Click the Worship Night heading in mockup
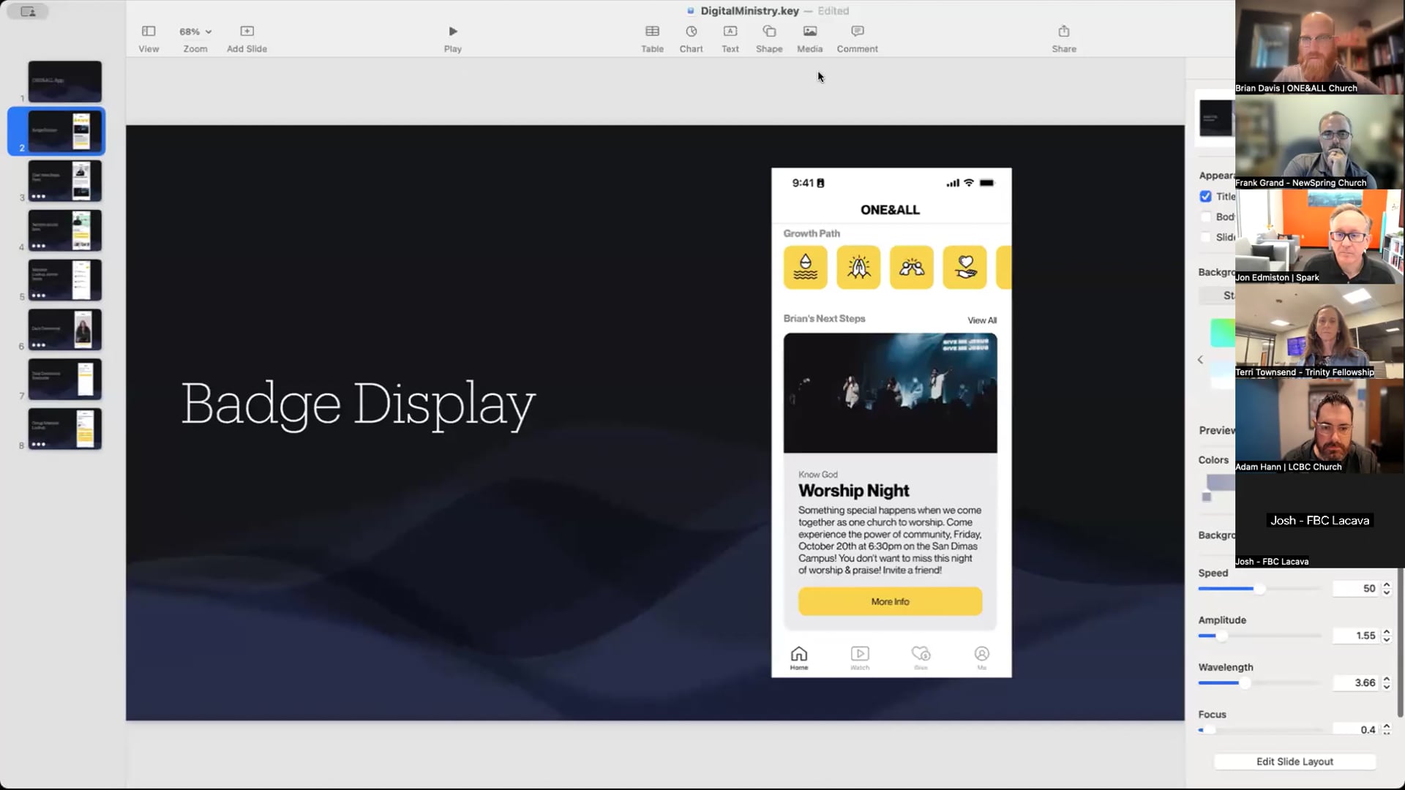The image size is (1405, 790). 853,491
